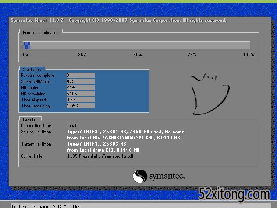277x208 pixels.
Task: Click the Target Partition label
Action: [x=36, y=144]
